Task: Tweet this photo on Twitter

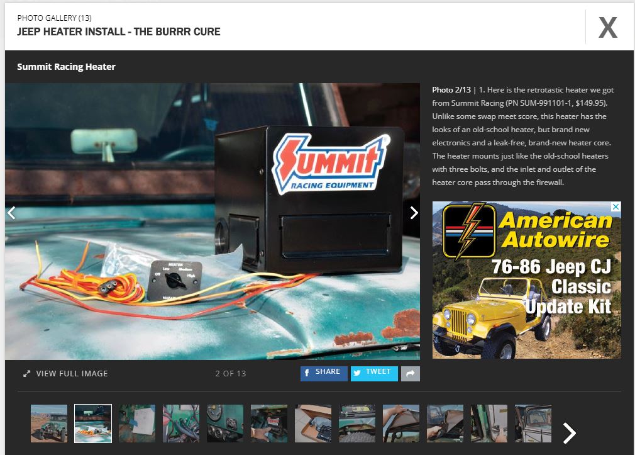Action: point(373,373)
